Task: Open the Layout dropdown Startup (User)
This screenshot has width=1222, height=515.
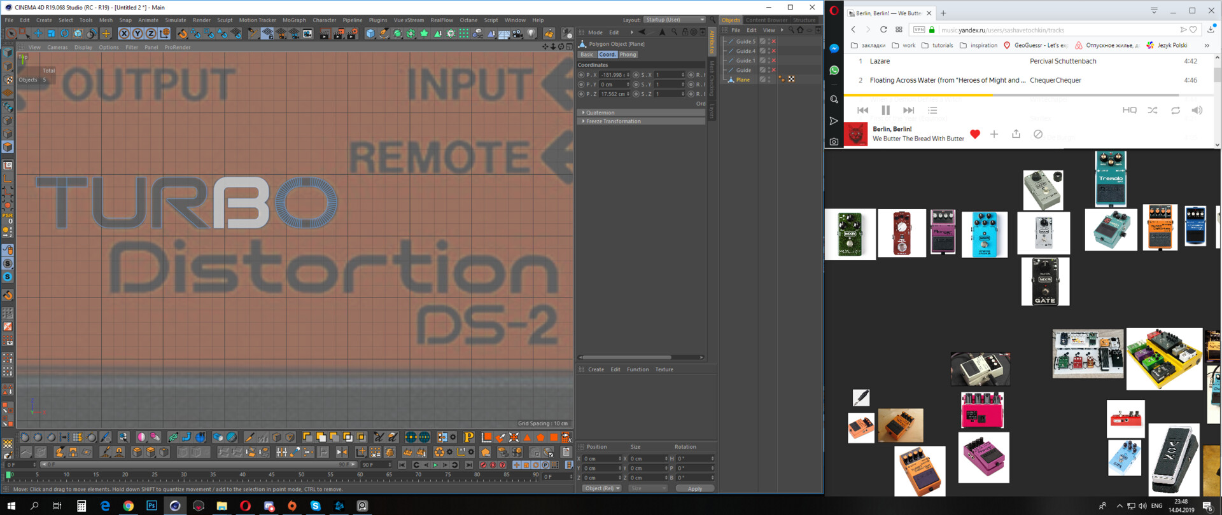Action: click(x=675, y=20)
